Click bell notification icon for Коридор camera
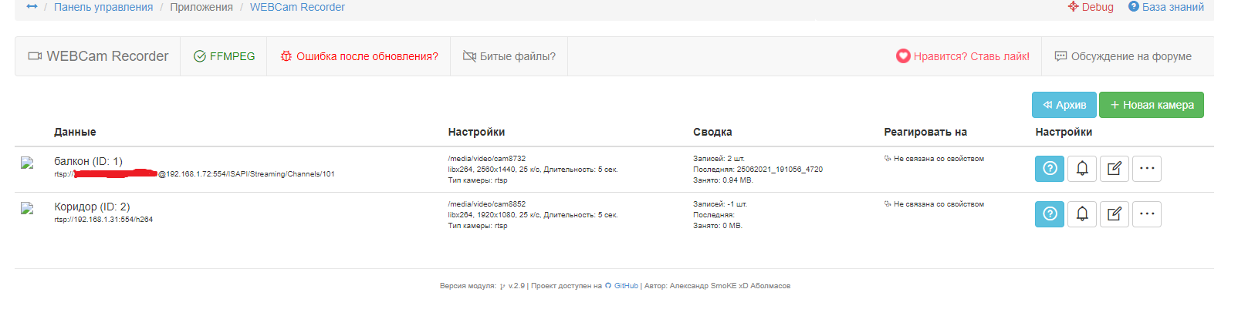Screen dimensions: 1238x316 (1082, 214)
